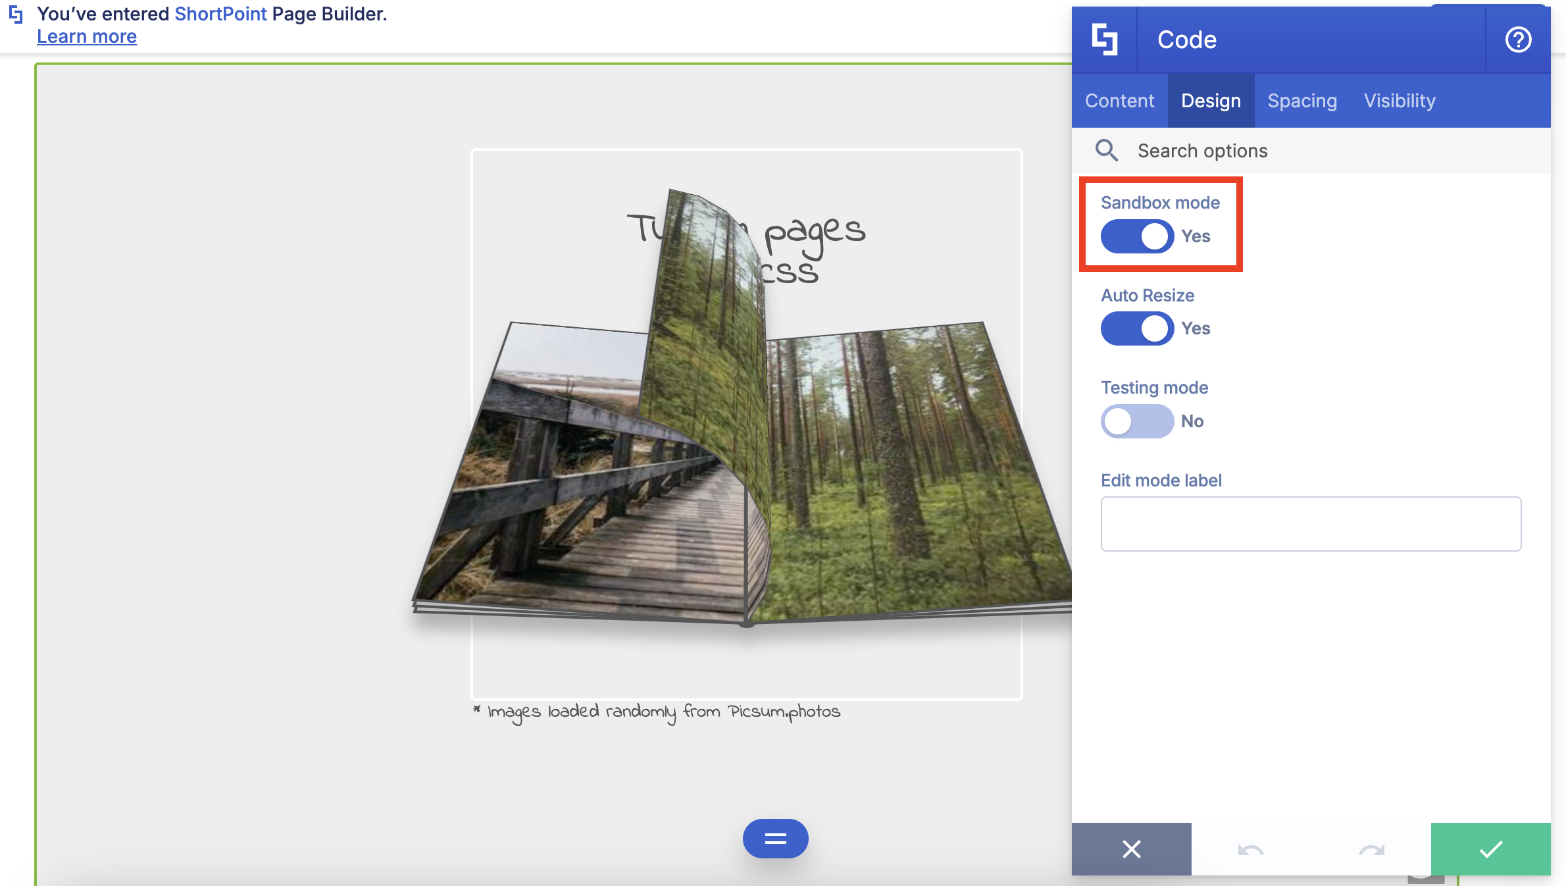Turn off the Auto Resize toggle
Image resolution: width=1566 pixels, height=886 pixels.
click(1137, 328)
